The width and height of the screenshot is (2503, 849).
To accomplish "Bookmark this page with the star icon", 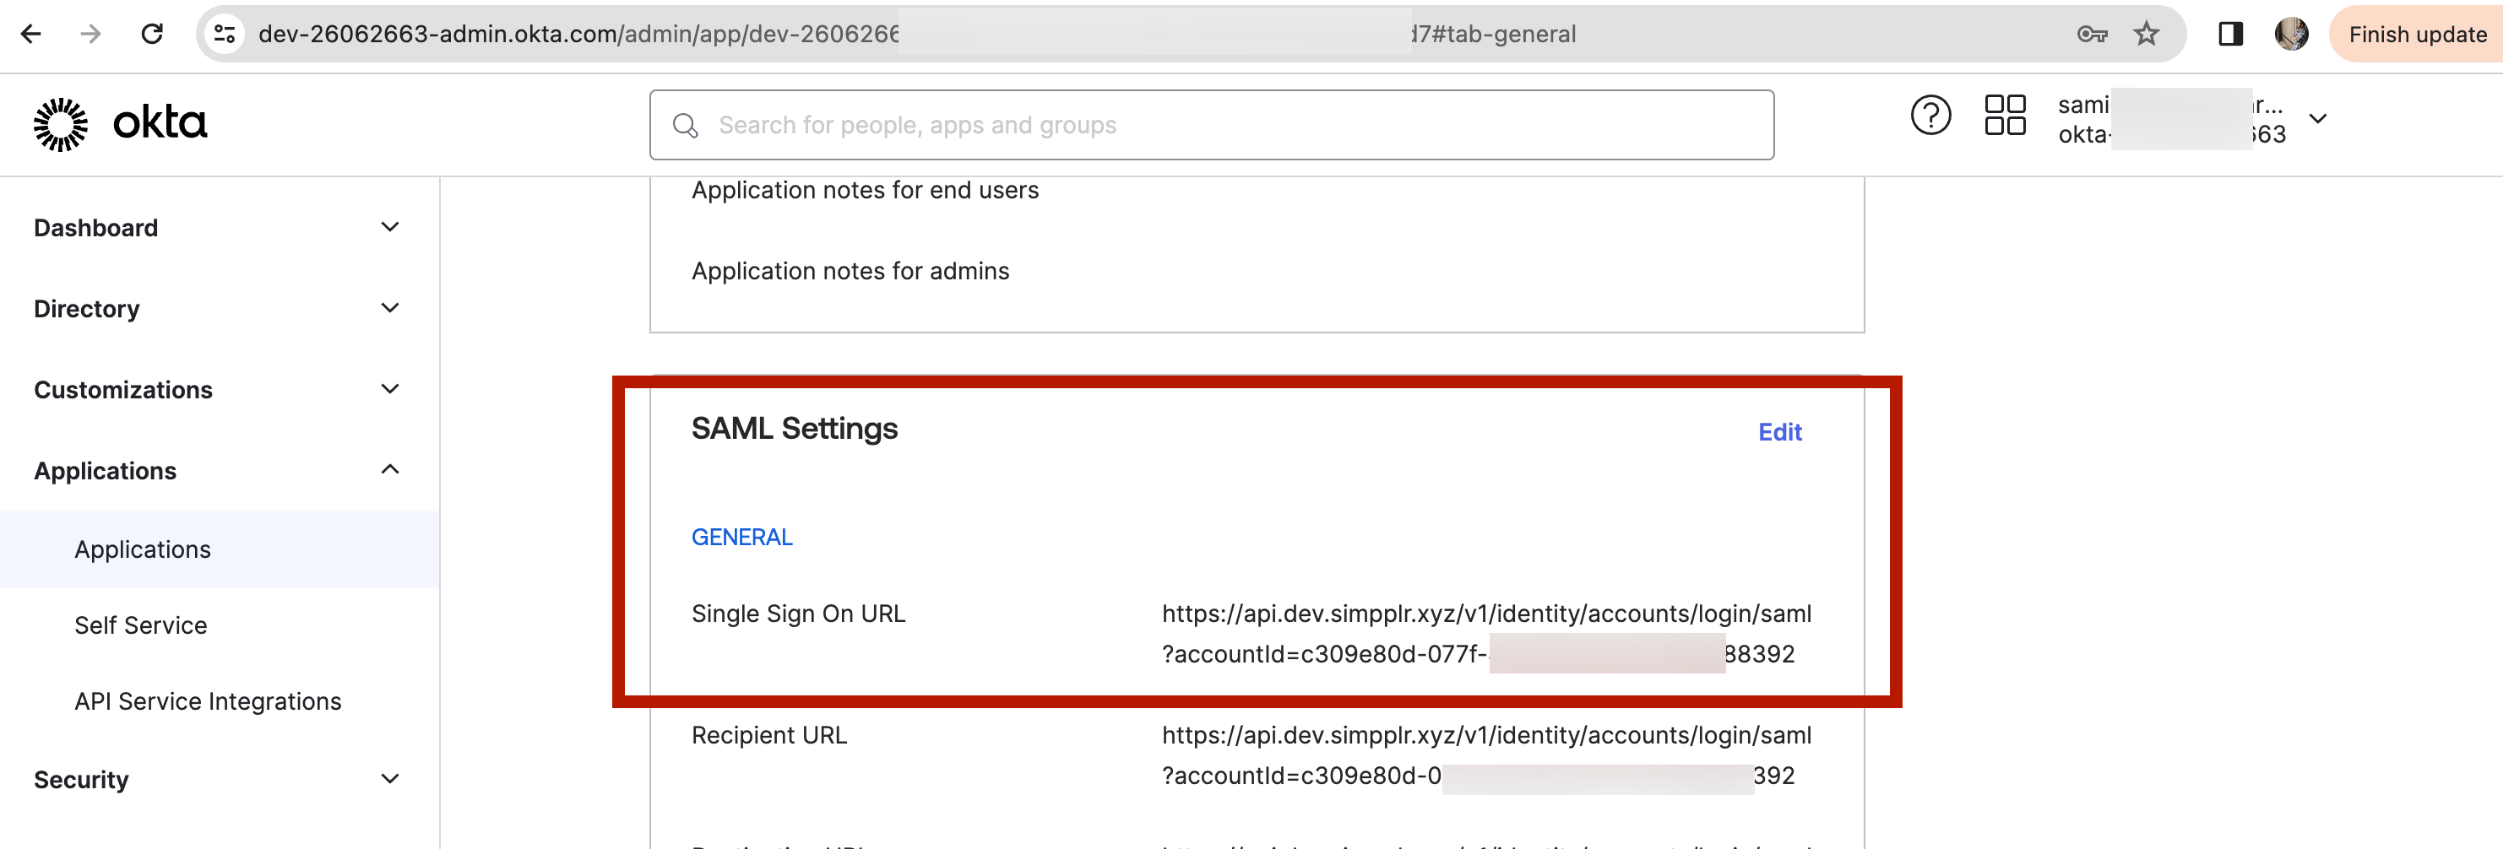I will [2147, 33].
